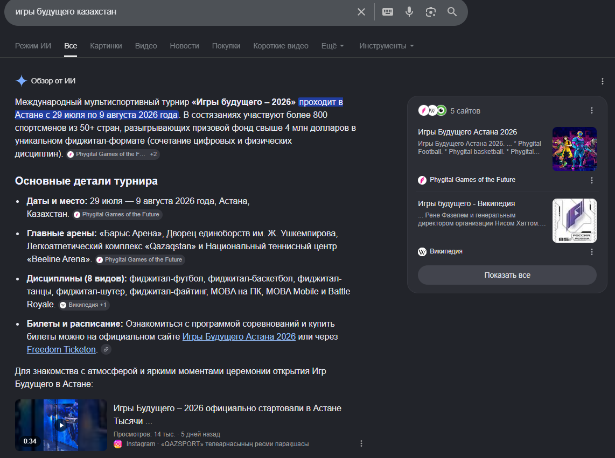Click the 'Билеты и расписание:' label

click(x=75, y=323)
